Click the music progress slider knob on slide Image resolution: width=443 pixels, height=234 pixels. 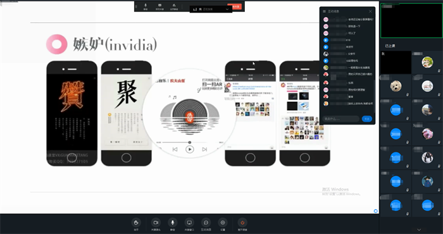click(190, 142)
